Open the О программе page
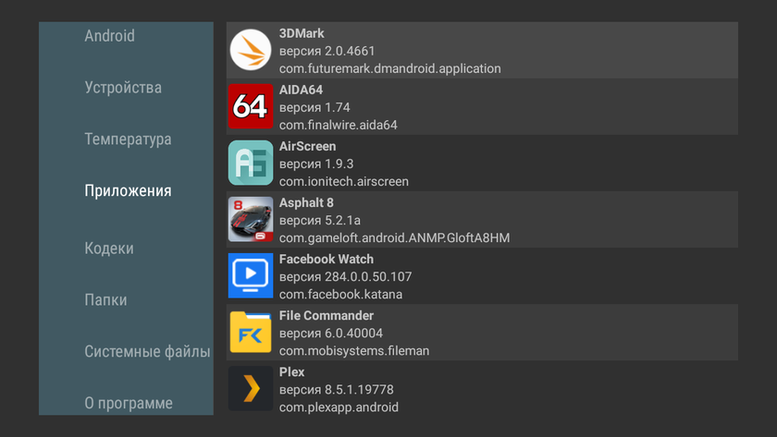777x437 pixels. coord(129,404)
